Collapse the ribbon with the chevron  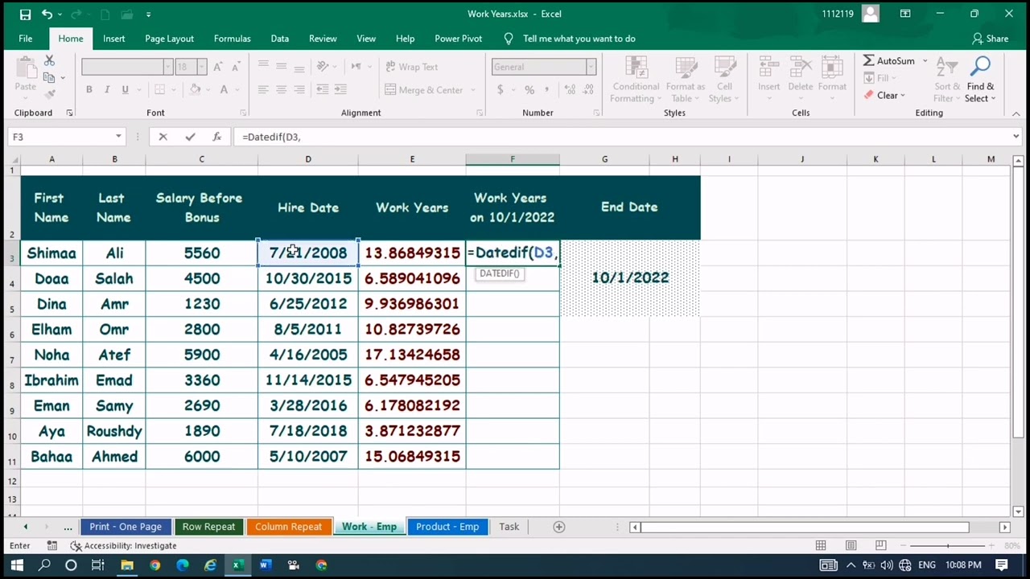1016,113
